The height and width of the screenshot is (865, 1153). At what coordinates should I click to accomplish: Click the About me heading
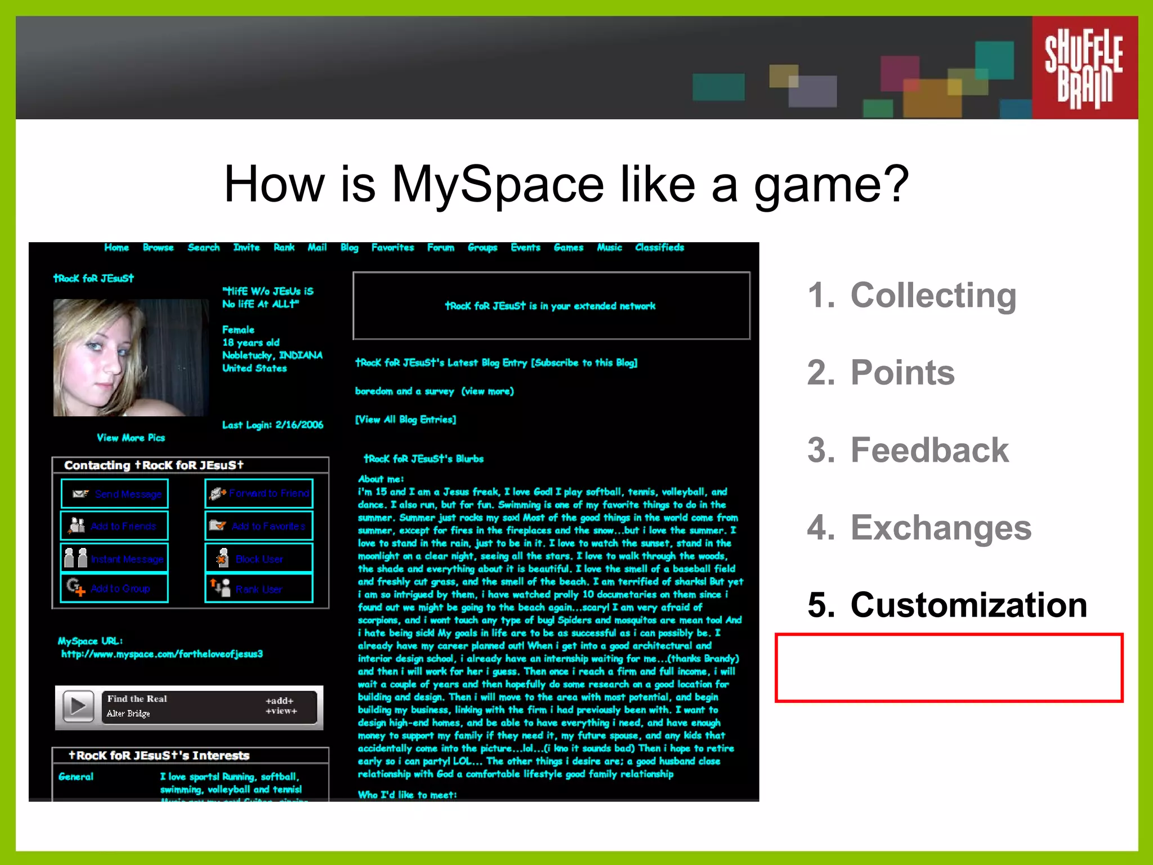pos(381,479)
